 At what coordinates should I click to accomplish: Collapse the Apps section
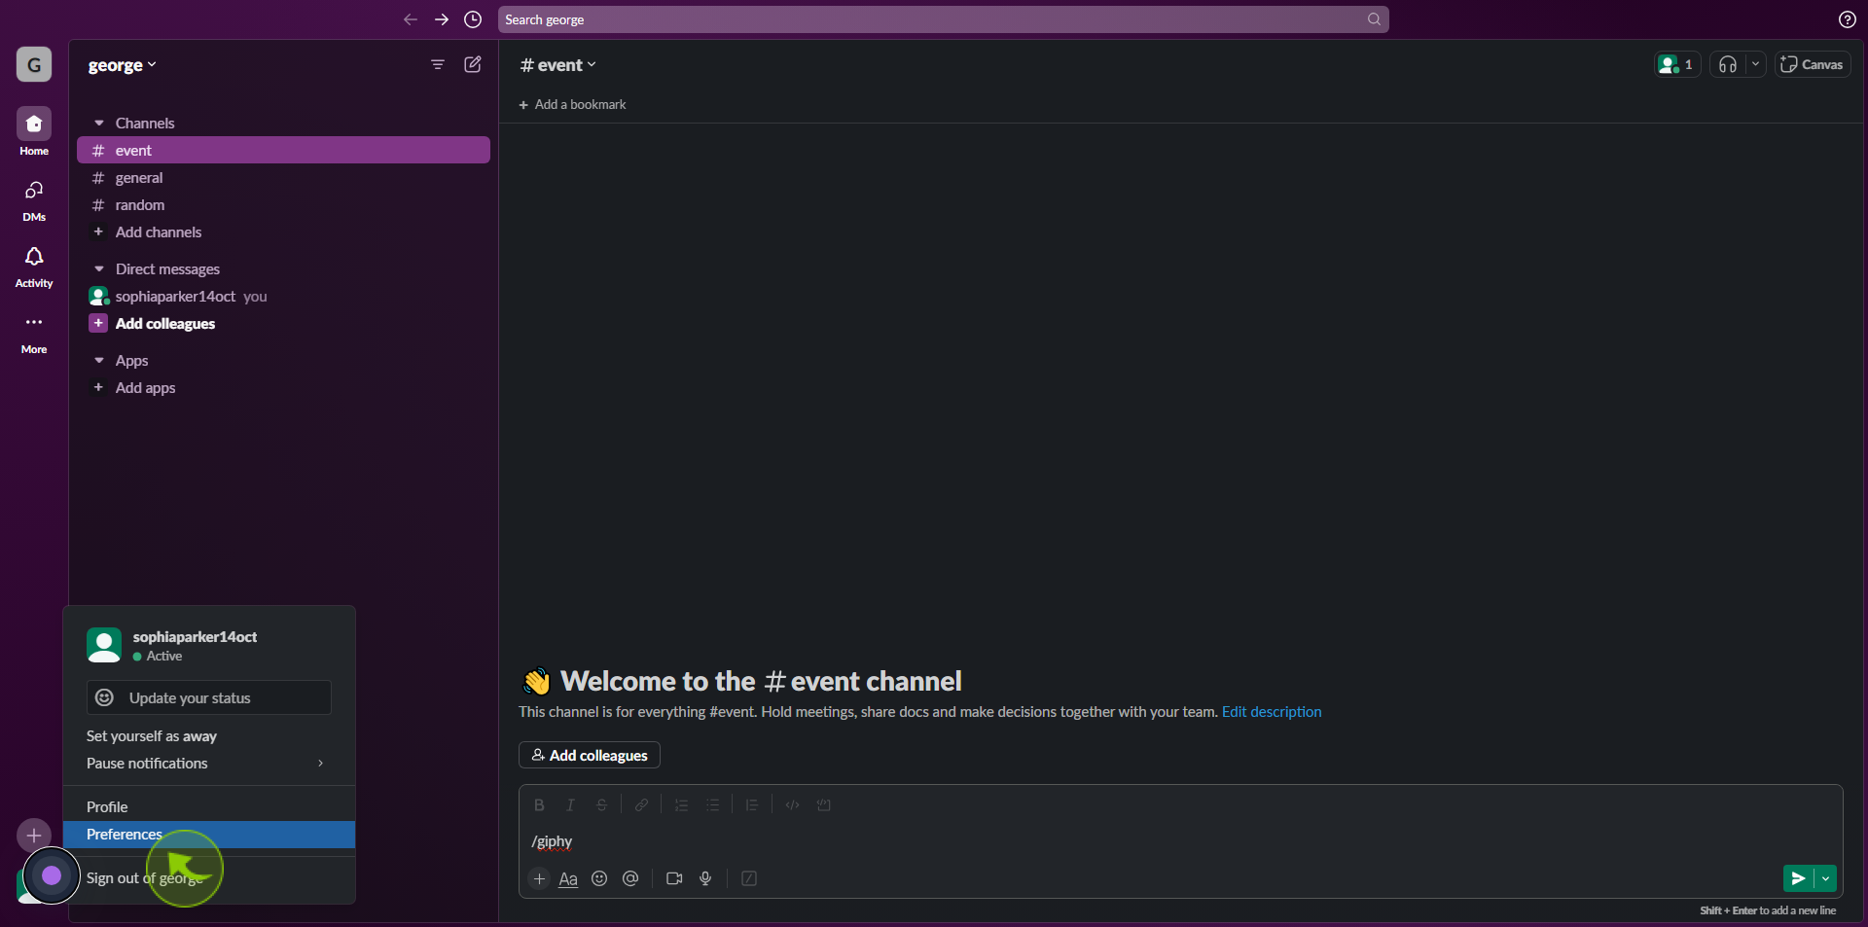[99, 360]
